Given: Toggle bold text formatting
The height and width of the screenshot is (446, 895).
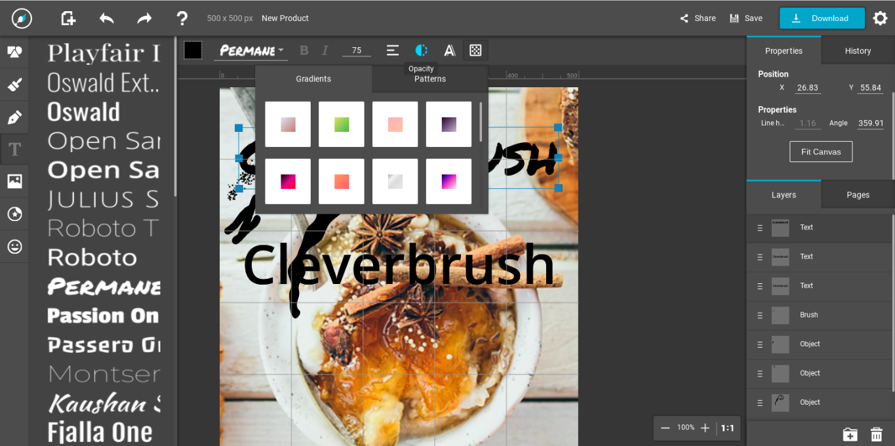Looking at the screenshot, I should coord(304,51).
